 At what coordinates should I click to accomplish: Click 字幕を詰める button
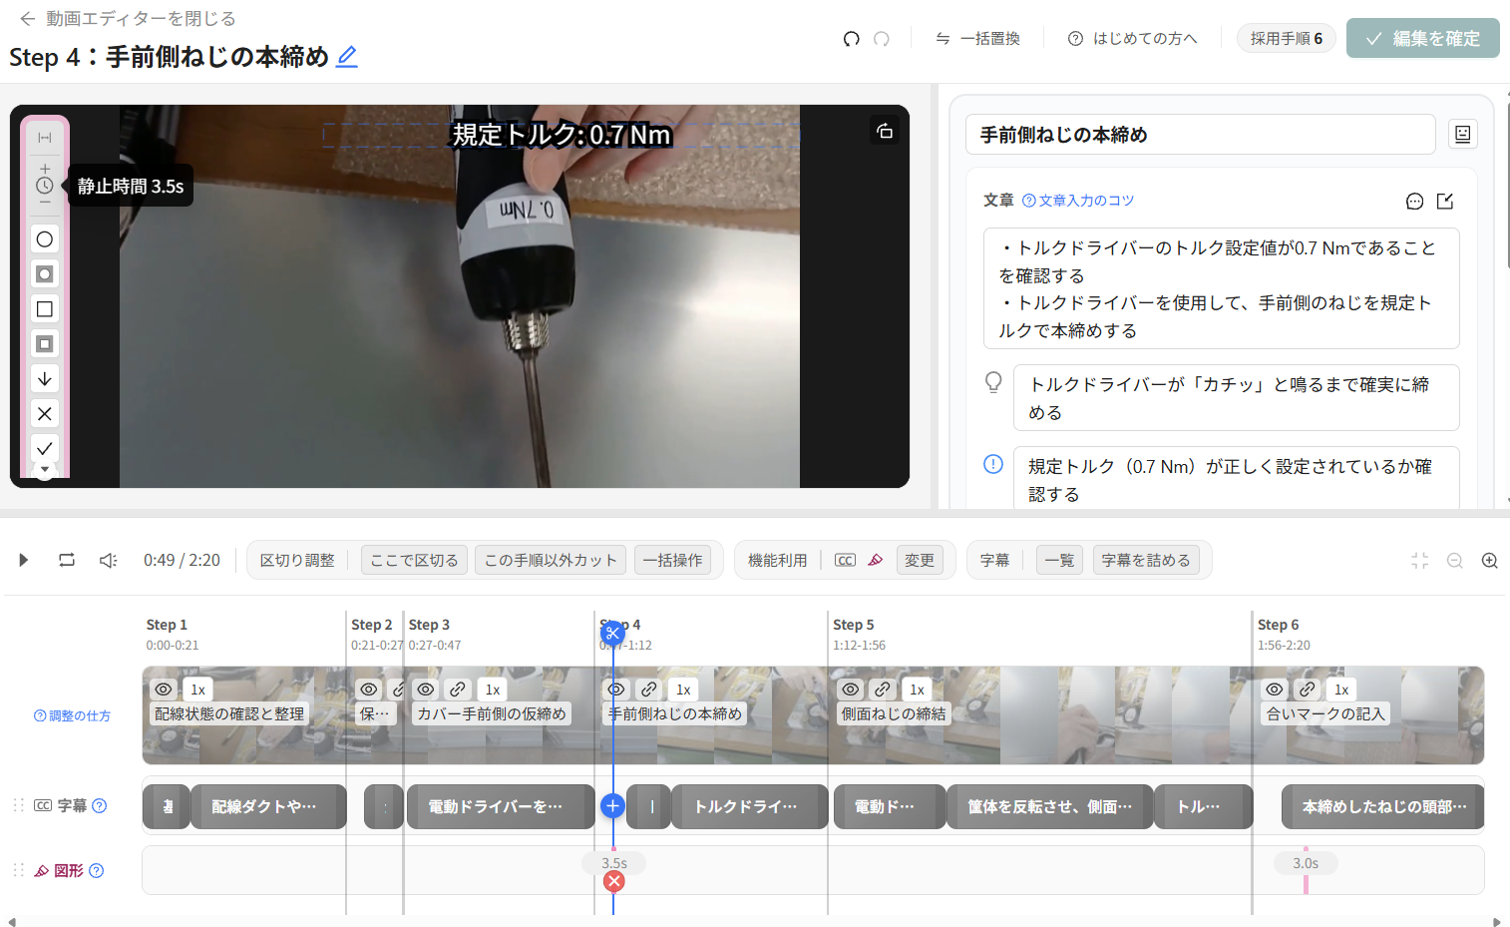[x=1147, y=561]
